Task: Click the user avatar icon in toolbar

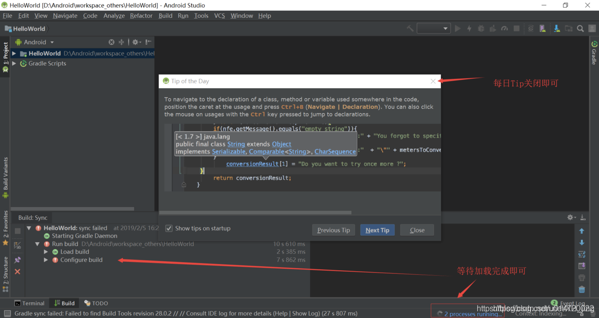Action: pos(592,28)
